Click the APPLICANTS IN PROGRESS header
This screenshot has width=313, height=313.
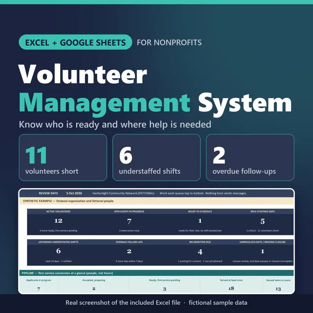point(129,211)
